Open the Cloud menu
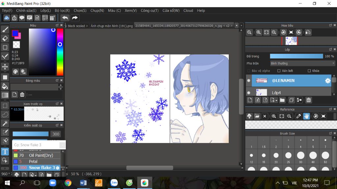The image size is (337, 189). [x=188, y=10]
